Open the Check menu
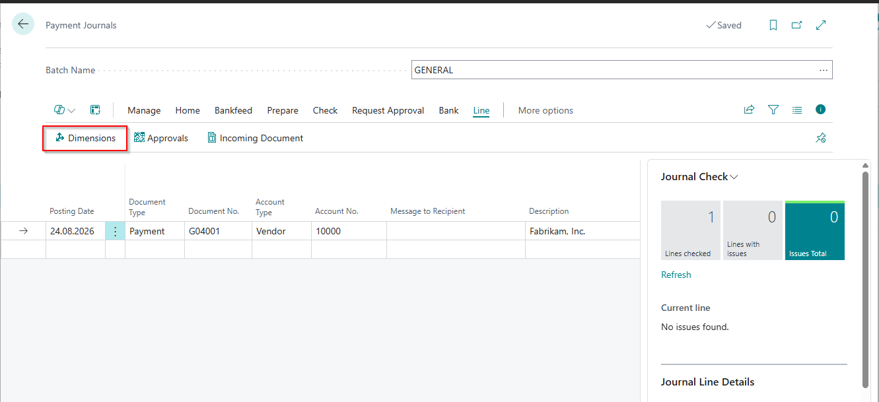Image resolution: width=879 pixels, height=402 pixels. pyautogui.click(x=325, y=110)
